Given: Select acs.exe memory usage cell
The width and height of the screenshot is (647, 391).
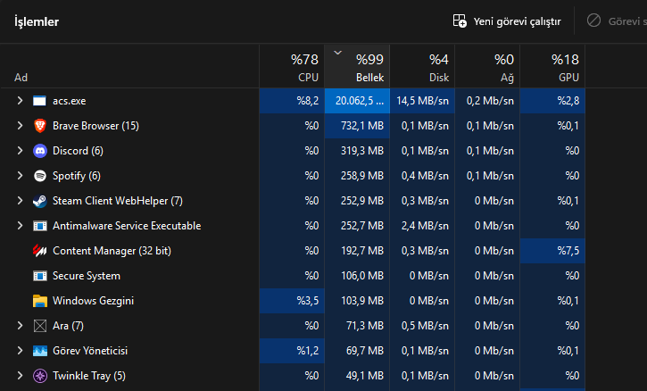Looking at the screenshot, I should [359, 101].
